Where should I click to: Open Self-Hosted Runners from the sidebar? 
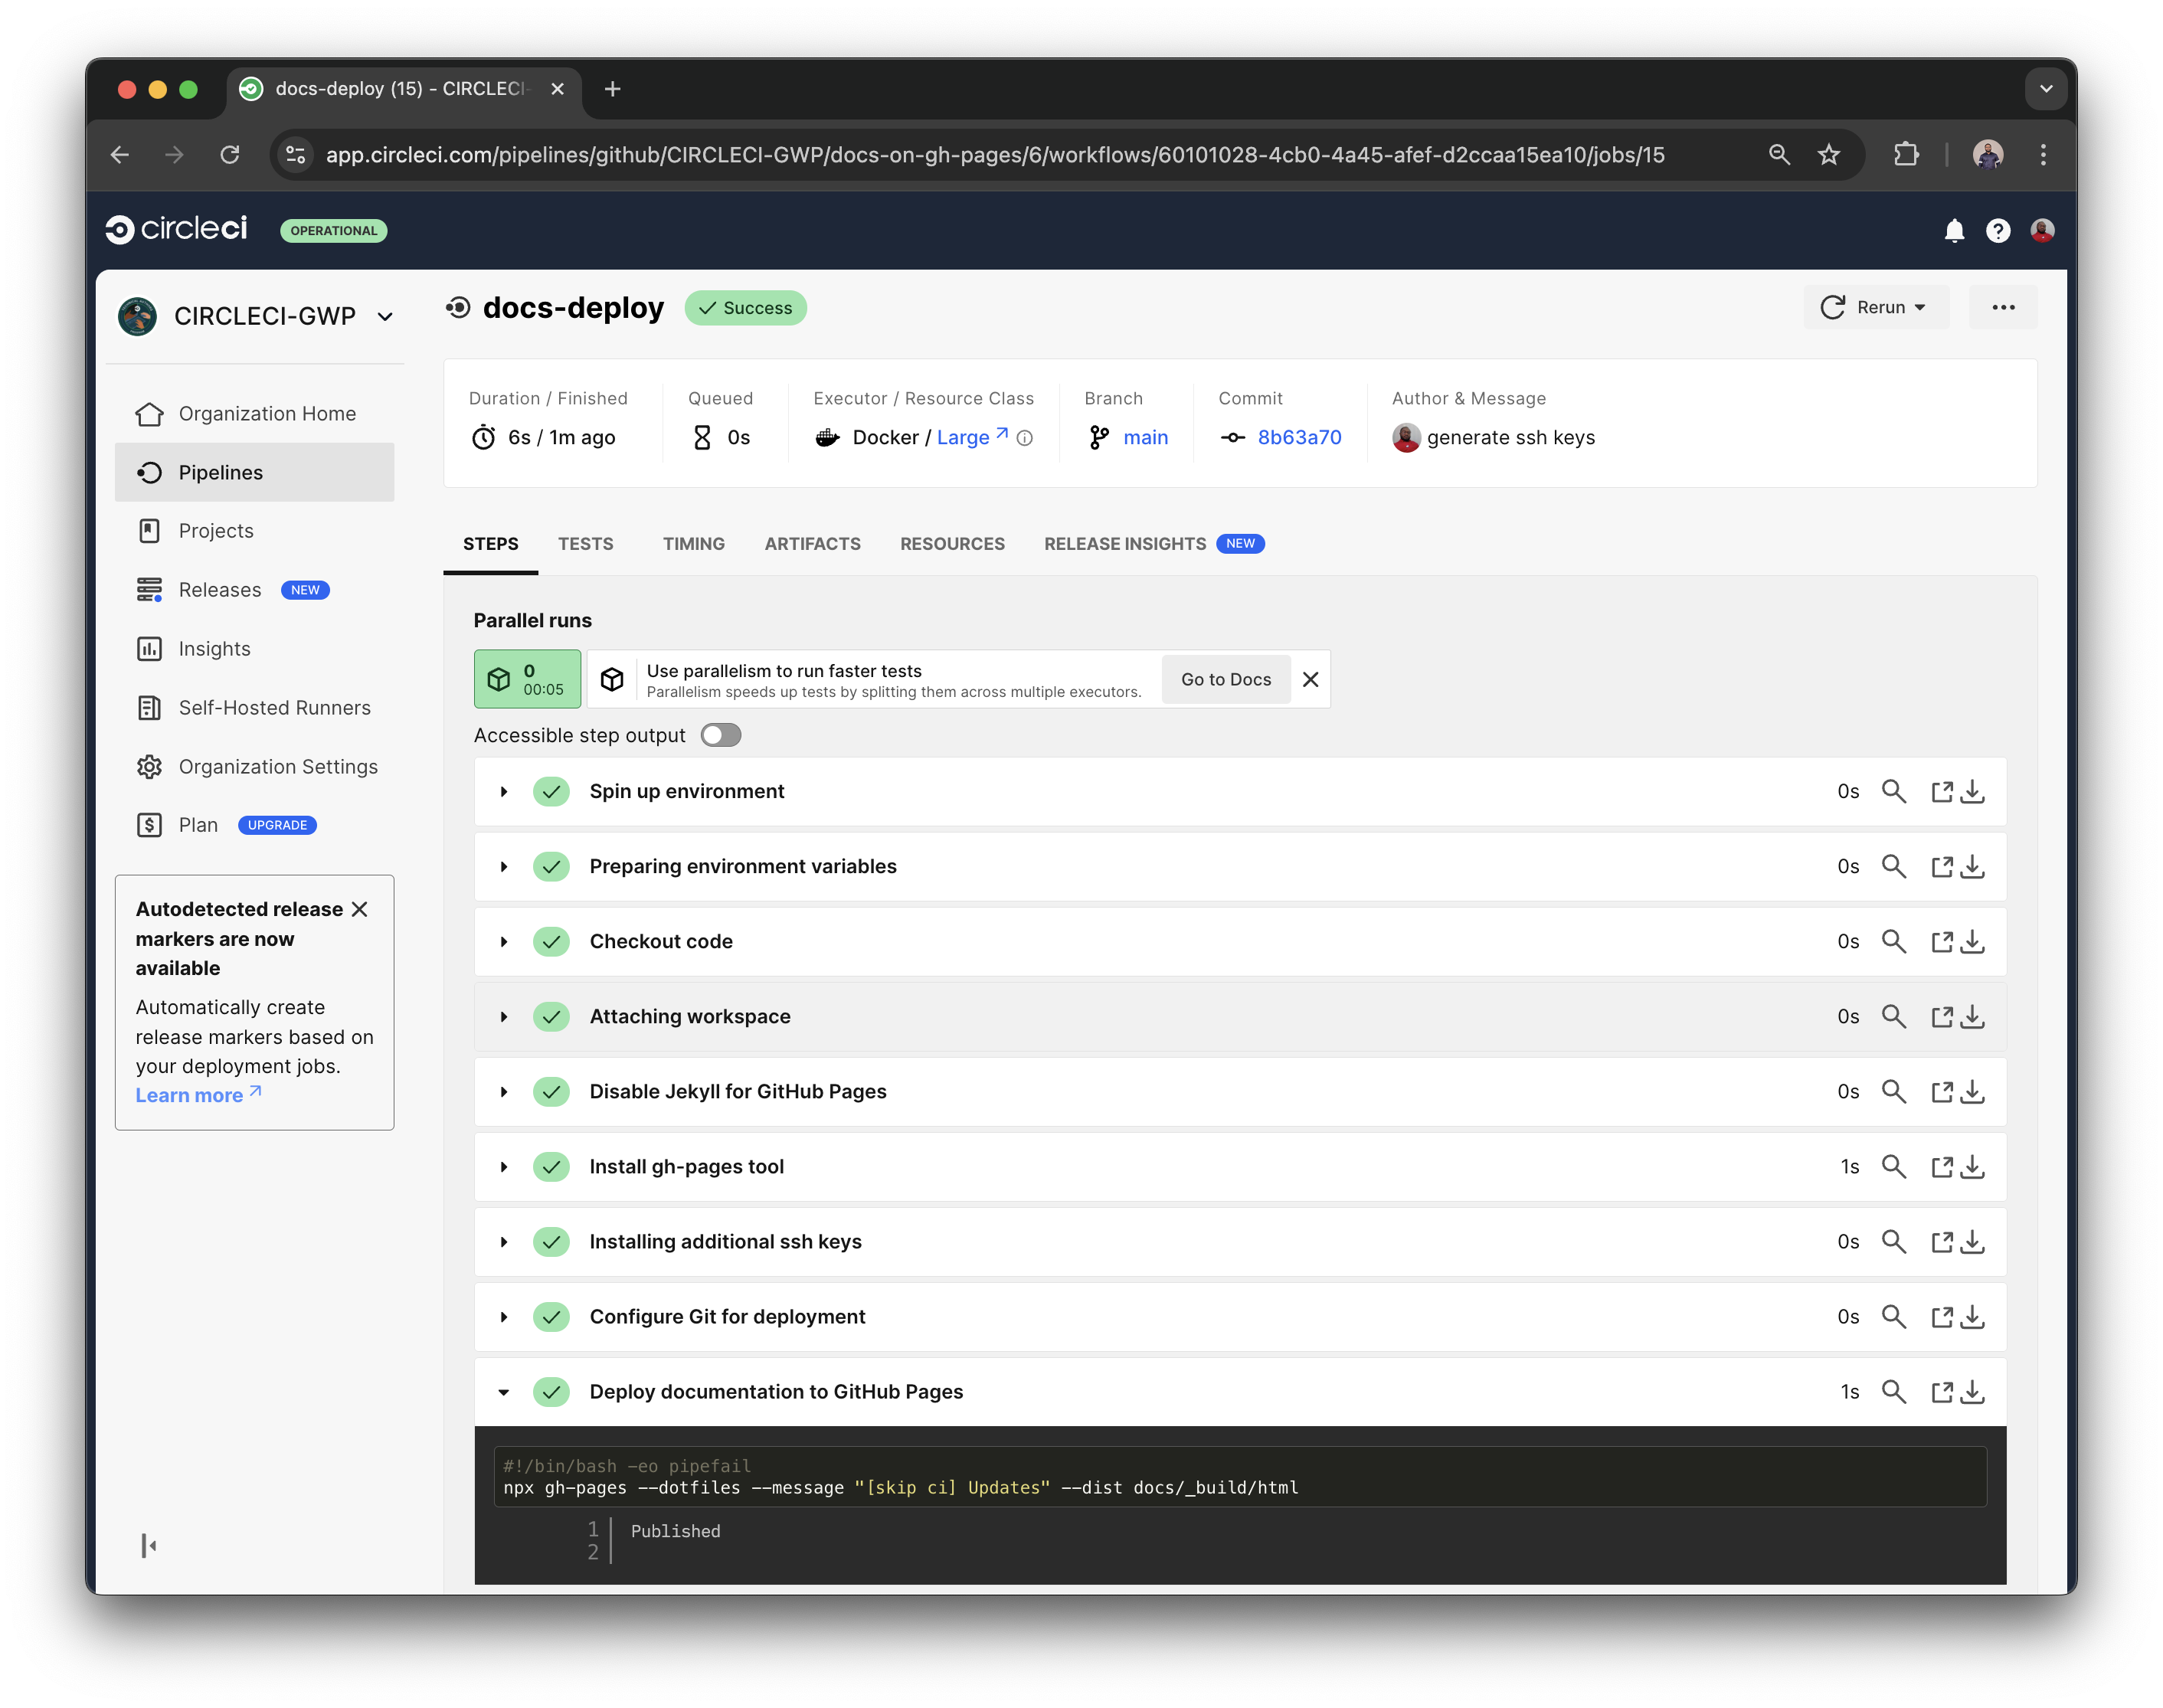[274, 707]
